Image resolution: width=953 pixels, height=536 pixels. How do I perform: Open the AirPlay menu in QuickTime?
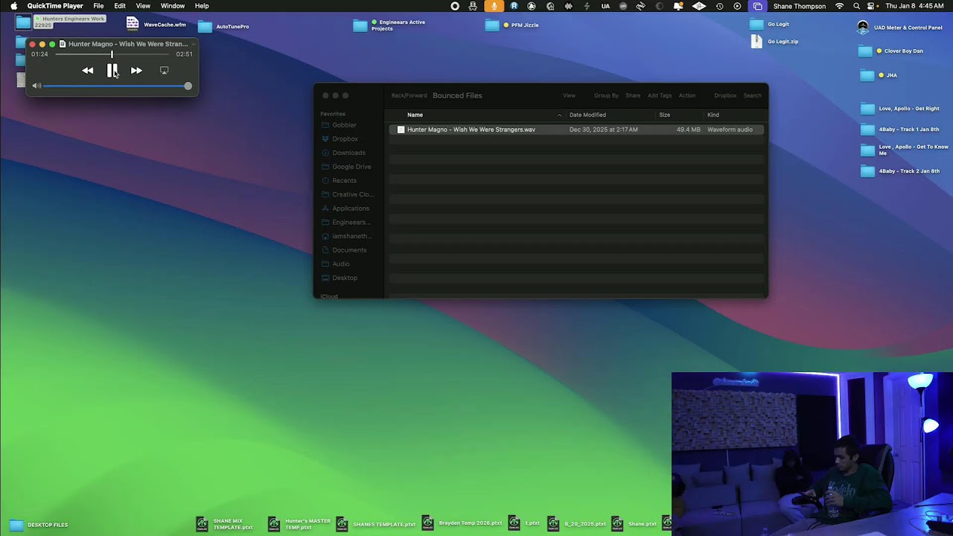(x=164, y=71)
